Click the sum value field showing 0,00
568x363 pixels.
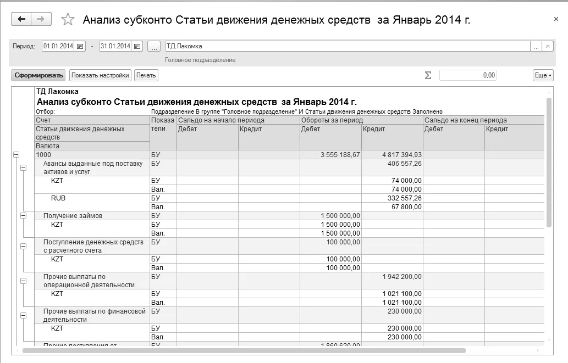(468, 75)
